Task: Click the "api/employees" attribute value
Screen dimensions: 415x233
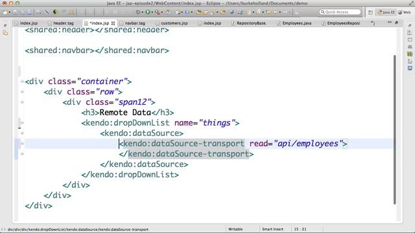Action: 309,144
